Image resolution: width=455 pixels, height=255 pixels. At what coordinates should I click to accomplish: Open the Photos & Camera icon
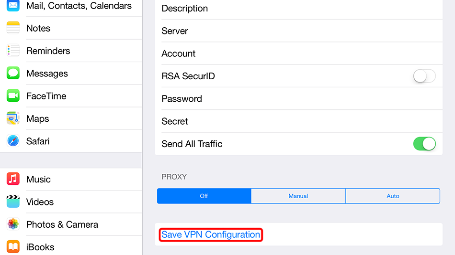pyautogui.click(x=13, y=224)
